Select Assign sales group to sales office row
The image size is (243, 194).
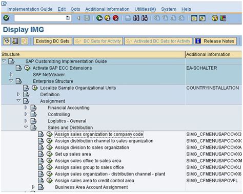[x=89, y=167]
